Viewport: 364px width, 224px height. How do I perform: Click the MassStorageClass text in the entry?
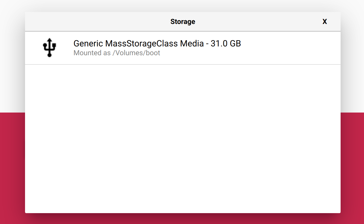(x=141, y=43)
